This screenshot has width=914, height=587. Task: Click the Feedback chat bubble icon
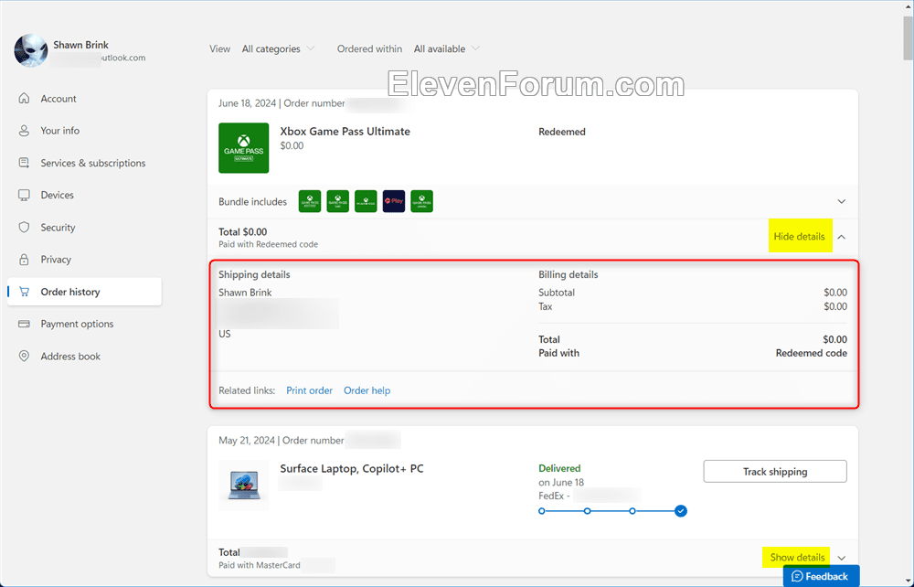click(797, 577)
